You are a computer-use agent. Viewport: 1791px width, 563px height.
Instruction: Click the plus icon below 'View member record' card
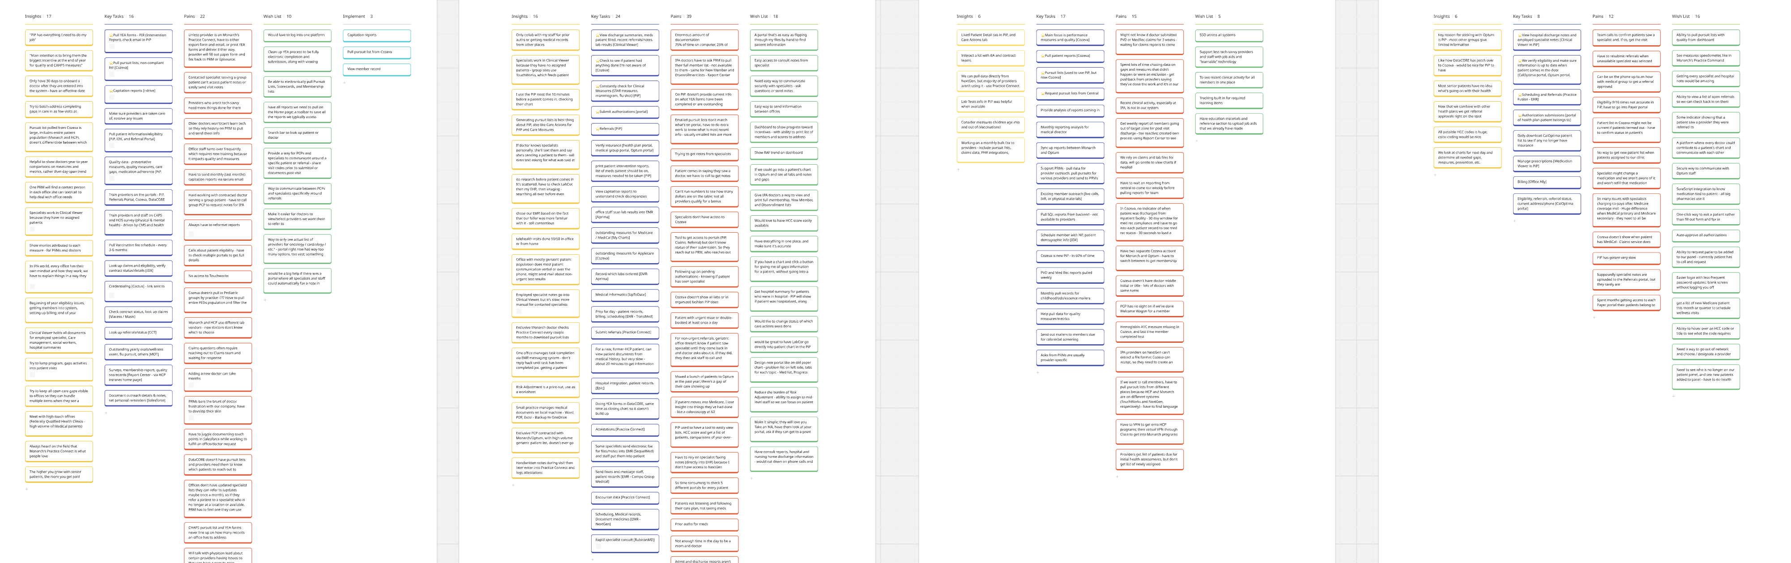click(x=345, y=82)
